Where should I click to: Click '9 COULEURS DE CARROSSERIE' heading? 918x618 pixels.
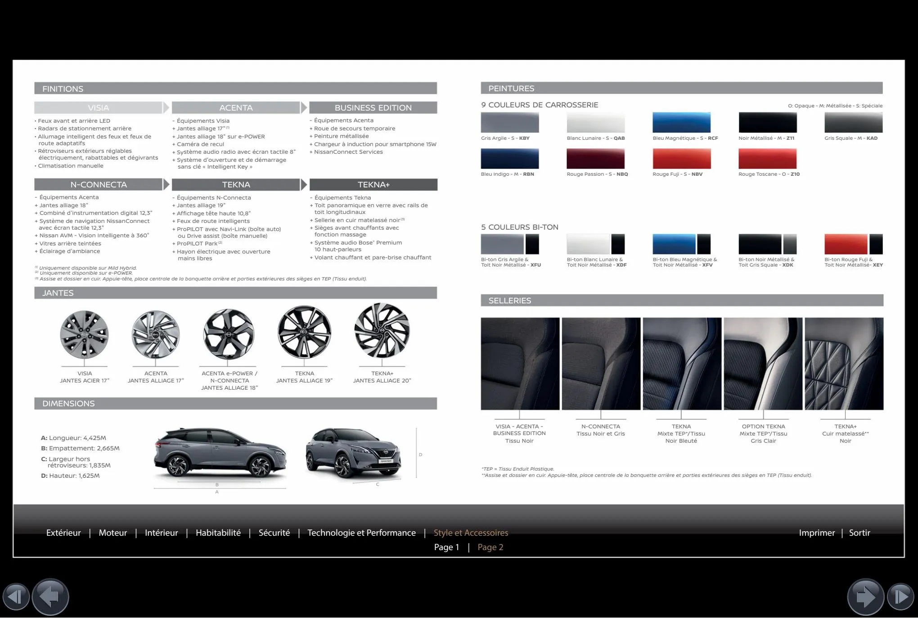pos(540,105)
